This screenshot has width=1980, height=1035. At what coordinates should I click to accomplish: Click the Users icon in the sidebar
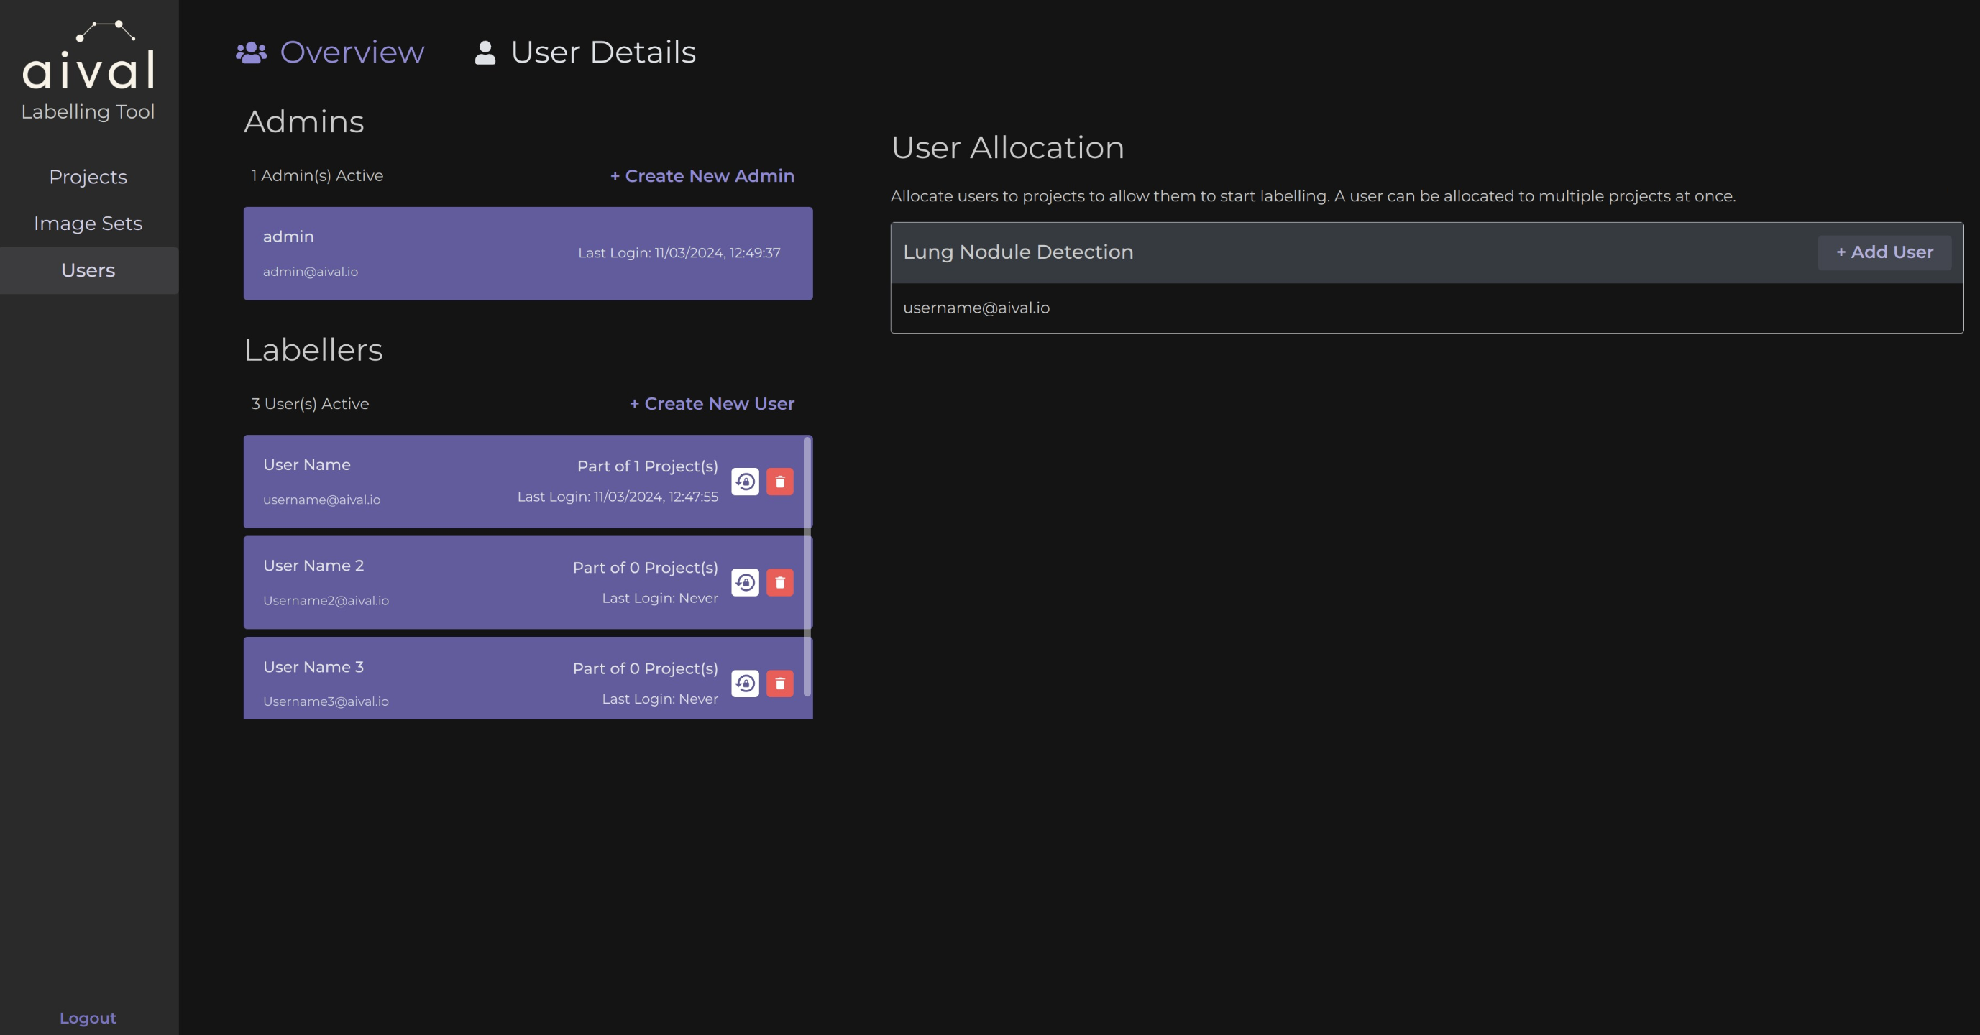86,271
